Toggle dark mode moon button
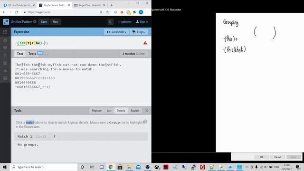 tap(111, 22)
